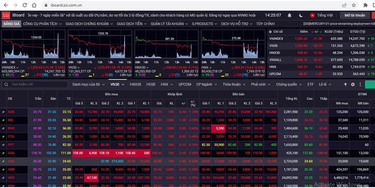Expand Phái sinh dropdown

tap(261, 84)
